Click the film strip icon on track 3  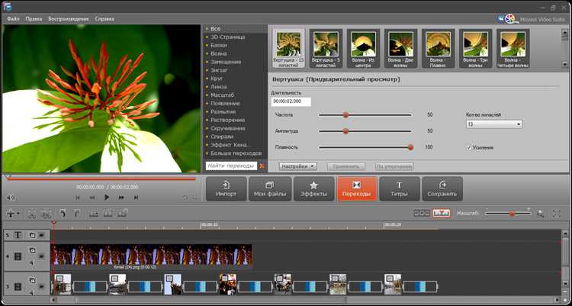(x=18, y=287)
